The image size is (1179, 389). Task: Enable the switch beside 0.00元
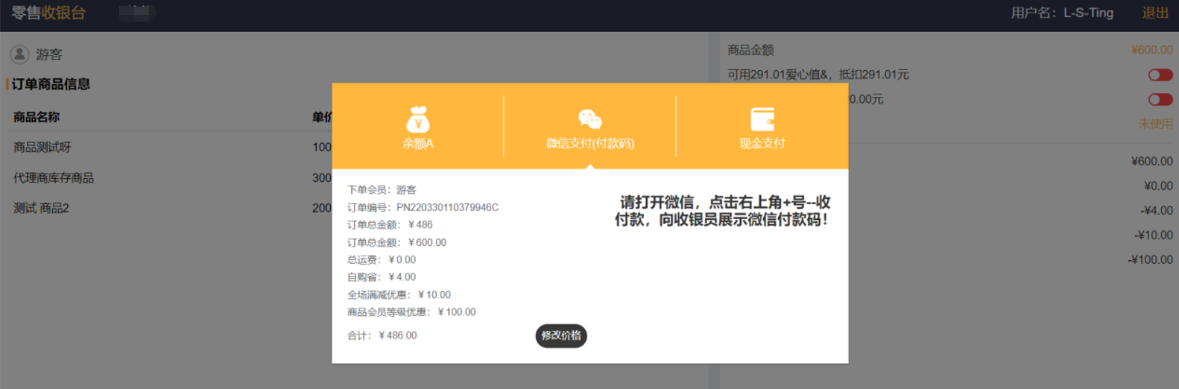[1160, 99]
